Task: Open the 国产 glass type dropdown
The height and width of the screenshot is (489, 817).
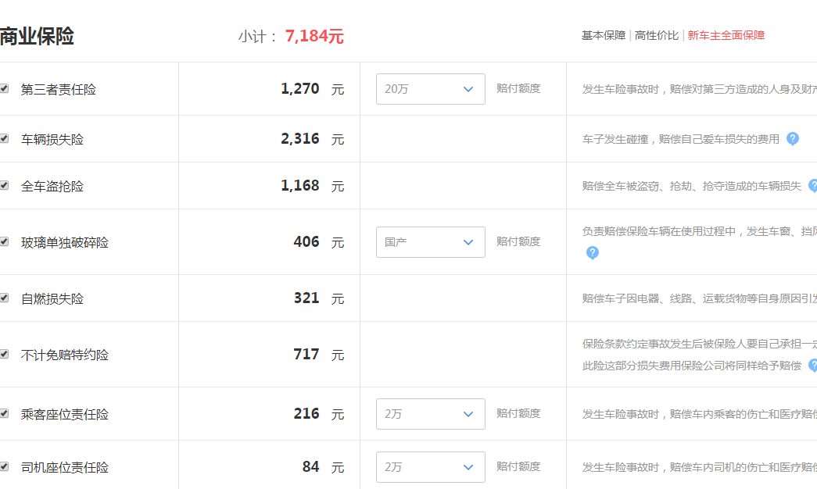Action: [430, 242]
